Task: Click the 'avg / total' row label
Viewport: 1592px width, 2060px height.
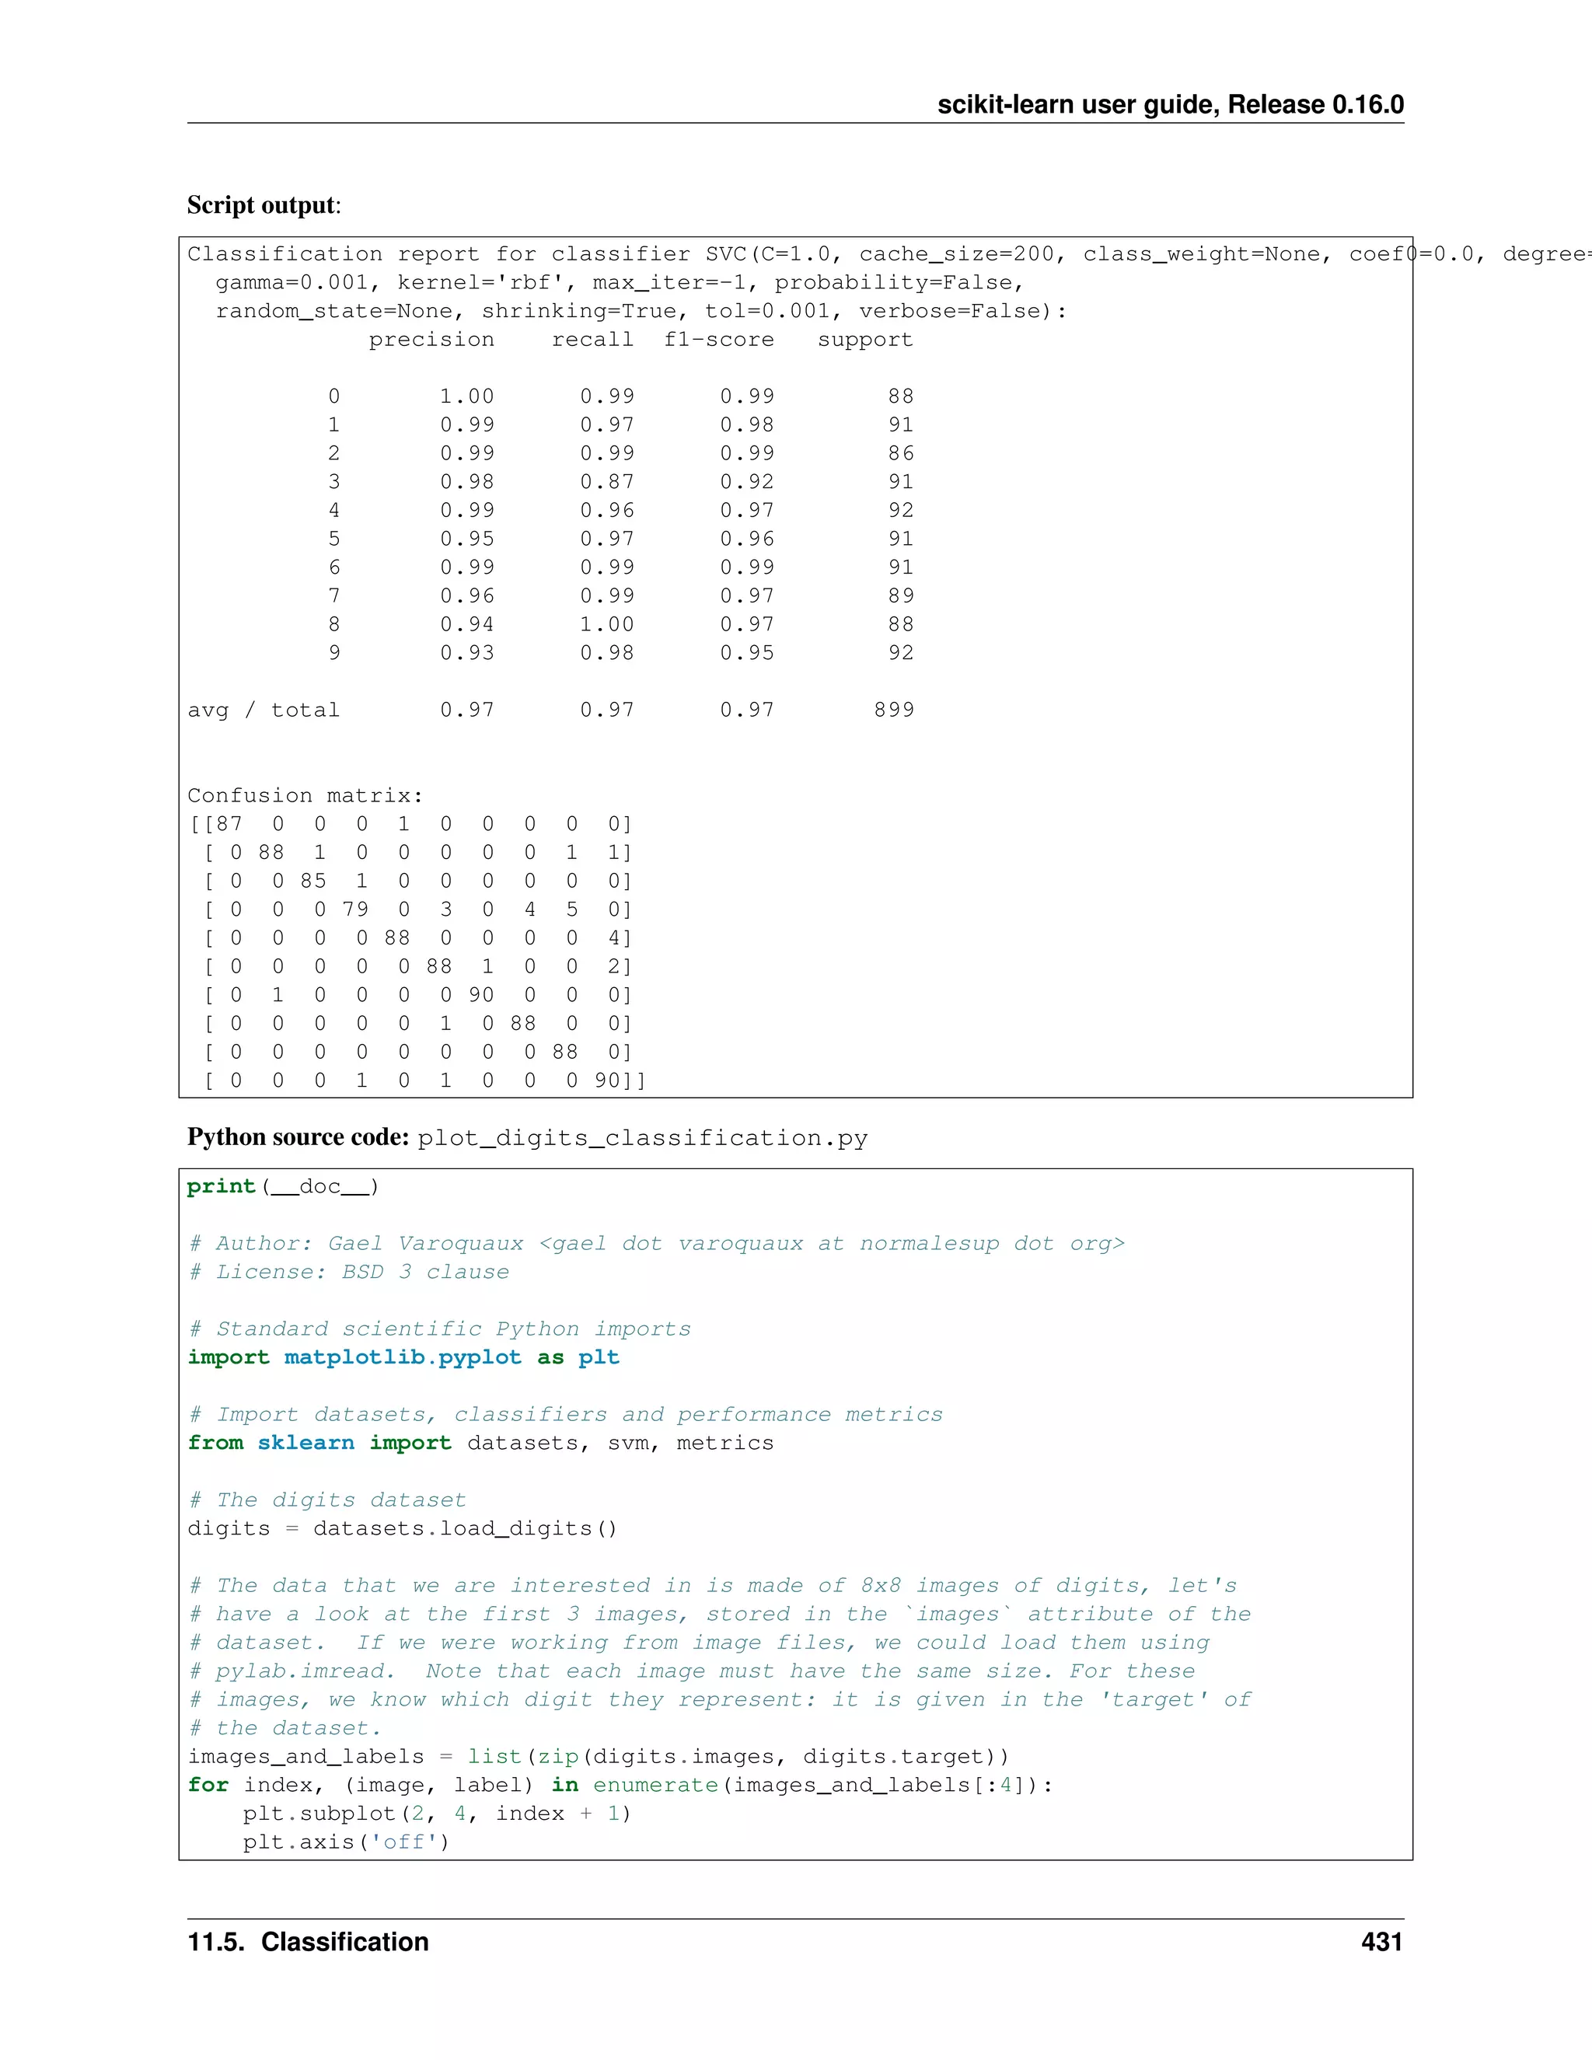Action: (264, 711)
